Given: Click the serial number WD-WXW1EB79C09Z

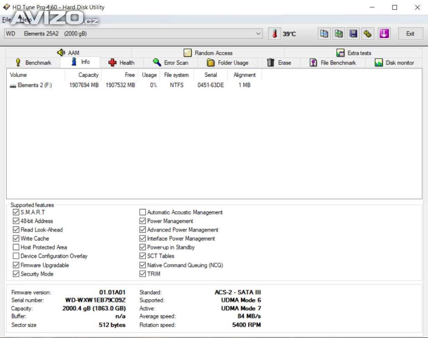Looking at the screenshot, I should (x=95, y=300).
